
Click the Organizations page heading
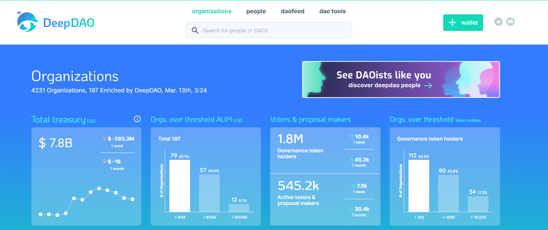(75, 76)
